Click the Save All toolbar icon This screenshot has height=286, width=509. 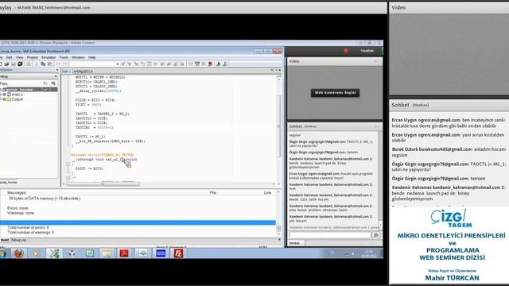click(20, 64)
